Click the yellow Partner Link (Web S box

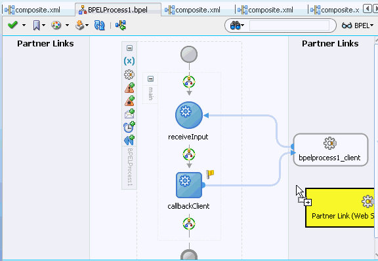[x=340, y=207]
